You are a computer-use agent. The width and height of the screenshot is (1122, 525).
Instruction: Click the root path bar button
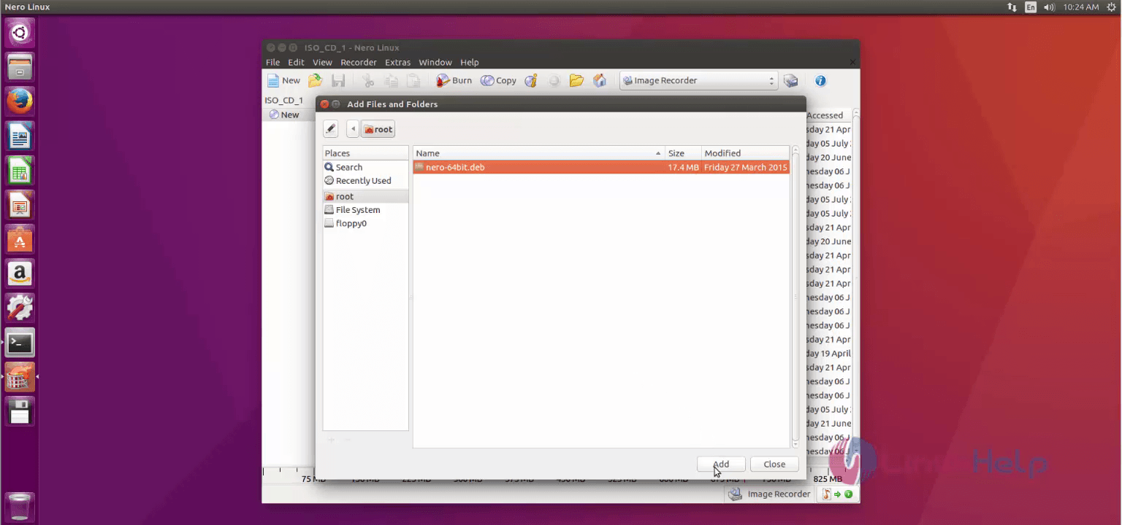point(378,129)
